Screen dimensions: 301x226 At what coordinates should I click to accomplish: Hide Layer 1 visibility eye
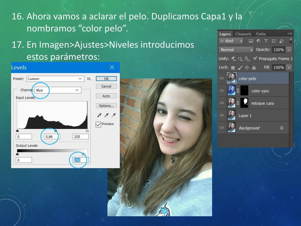222,115
